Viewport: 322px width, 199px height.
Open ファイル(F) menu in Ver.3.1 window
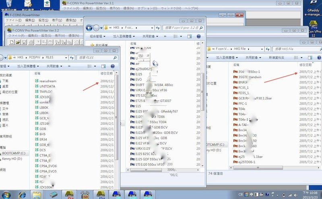[x=71, y=8]
